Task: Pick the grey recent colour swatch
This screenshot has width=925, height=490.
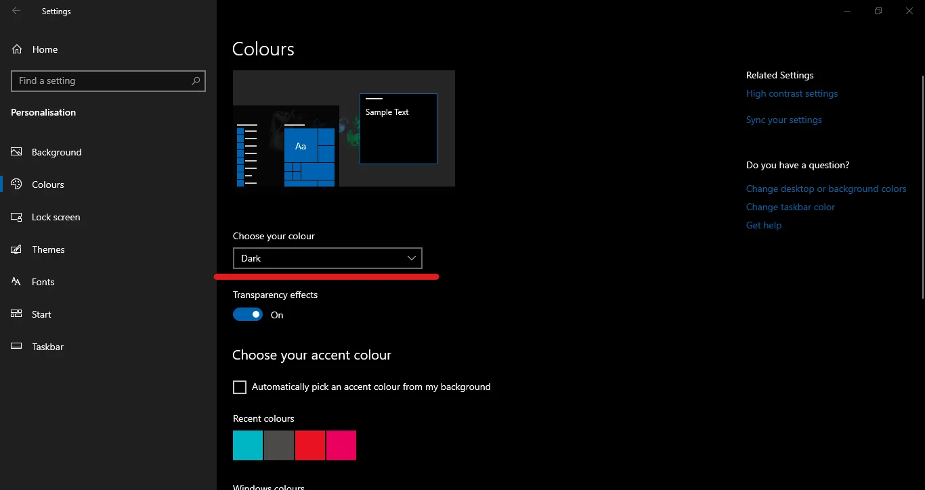Action: point(279,445)
